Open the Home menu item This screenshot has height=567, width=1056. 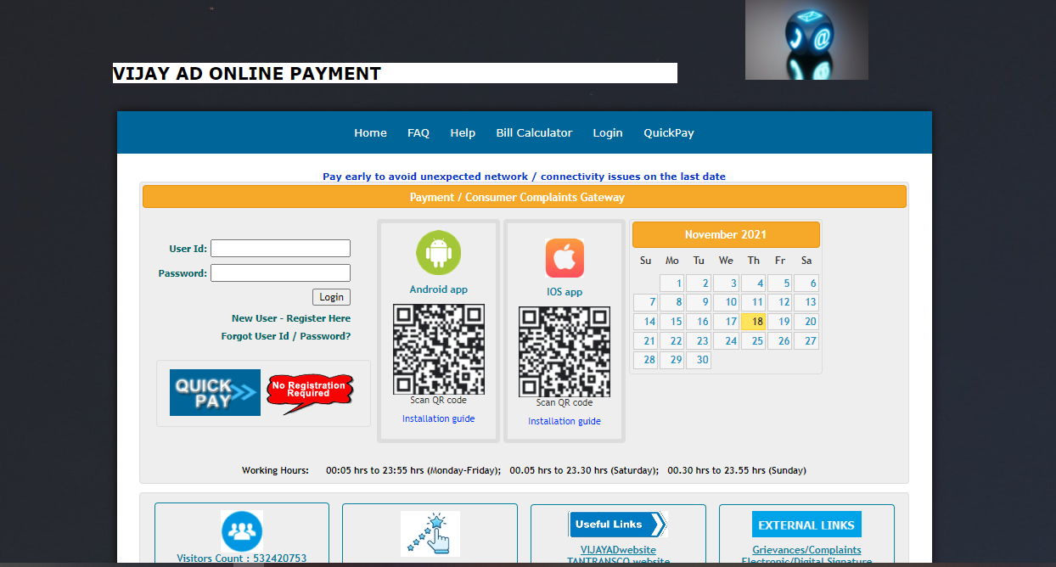370,133
